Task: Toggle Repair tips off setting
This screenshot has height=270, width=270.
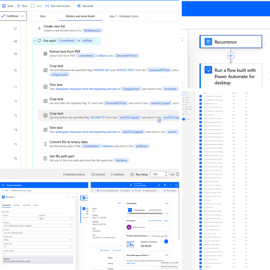Action: tap(149, 191)
